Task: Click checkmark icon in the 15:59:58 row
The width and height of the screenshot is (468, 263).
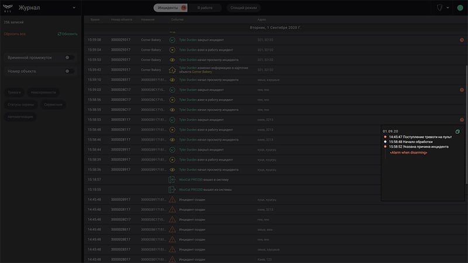Action: tap(172, 40)
